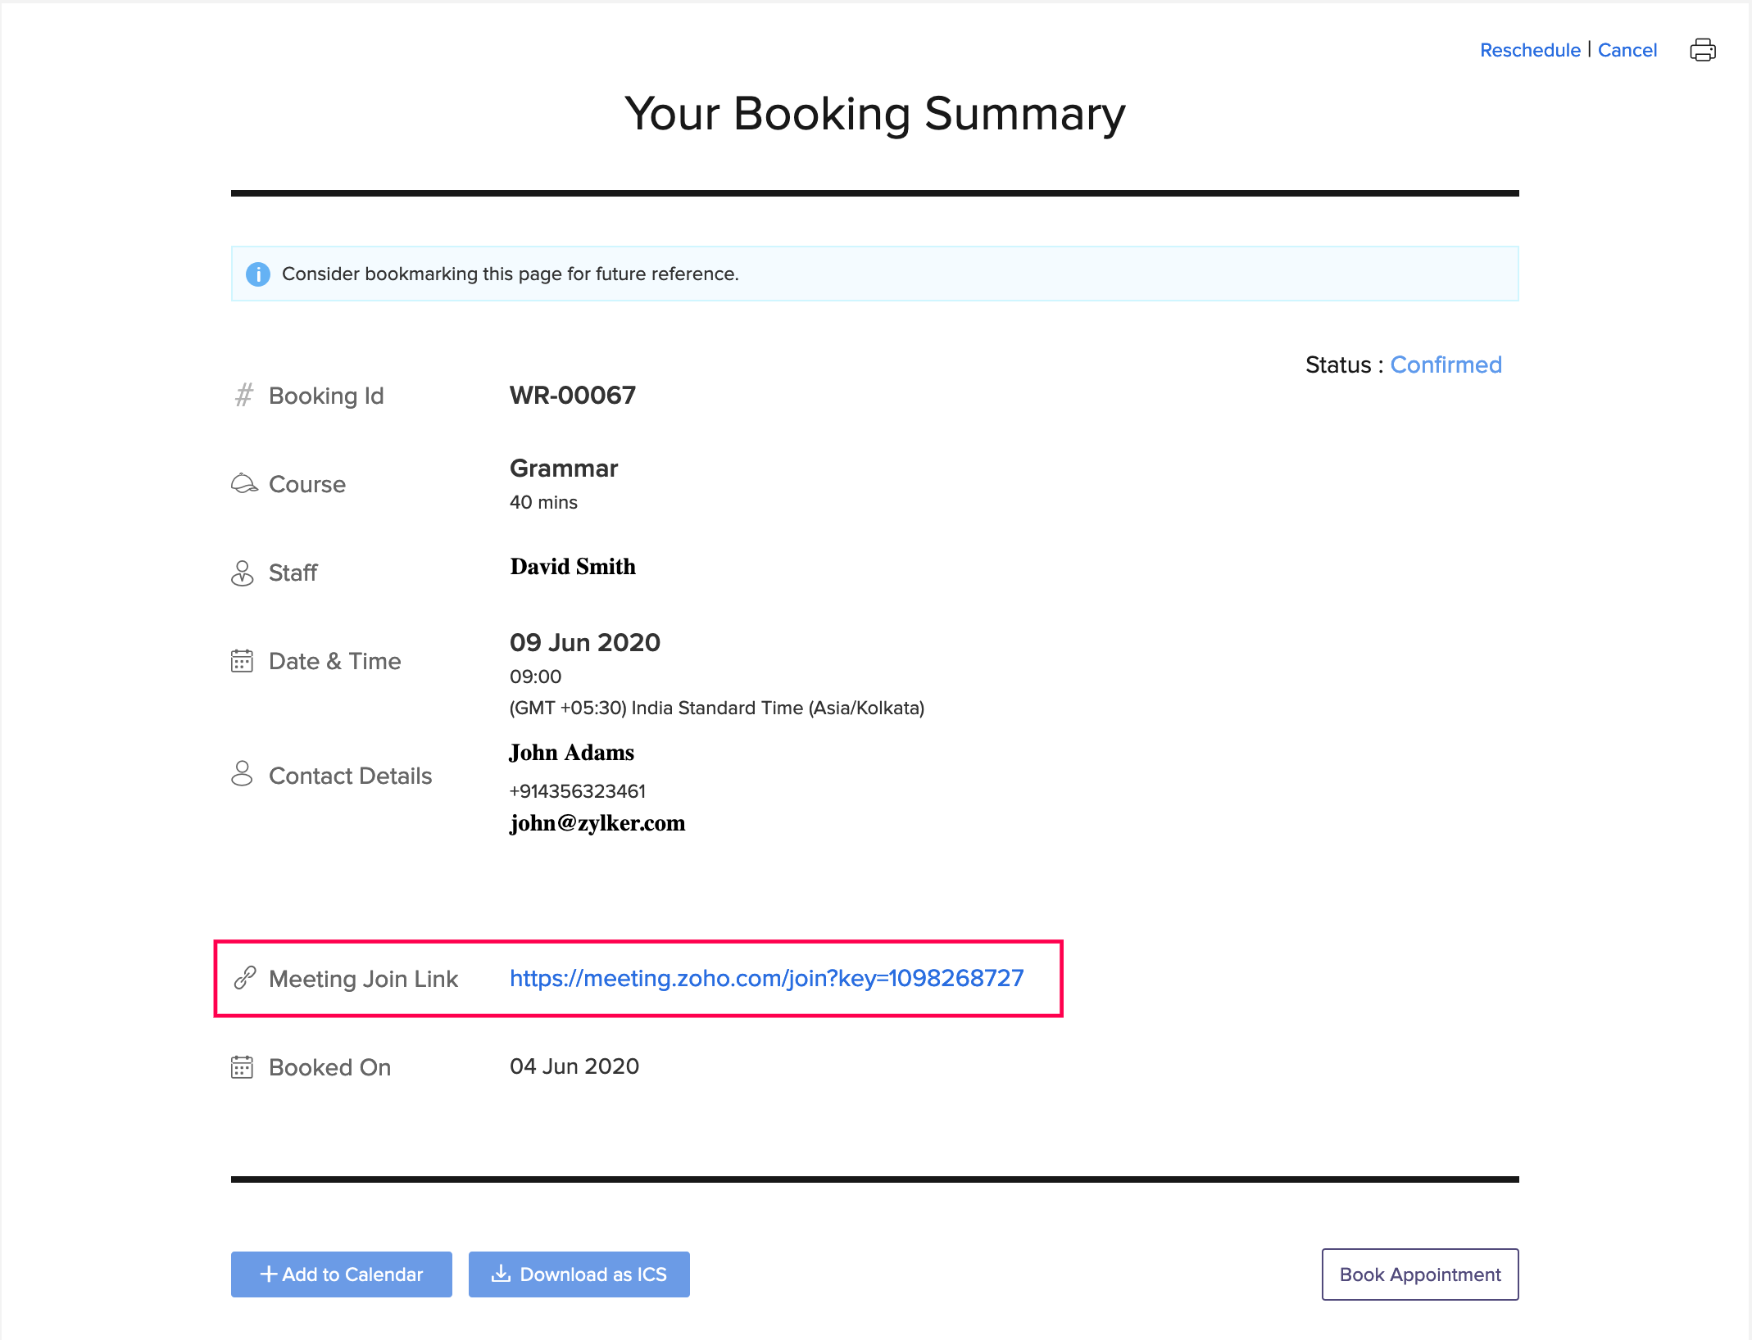1752x1340 pixels.
Task: Click the blue info icon in banner
Action: click(258, 274)
